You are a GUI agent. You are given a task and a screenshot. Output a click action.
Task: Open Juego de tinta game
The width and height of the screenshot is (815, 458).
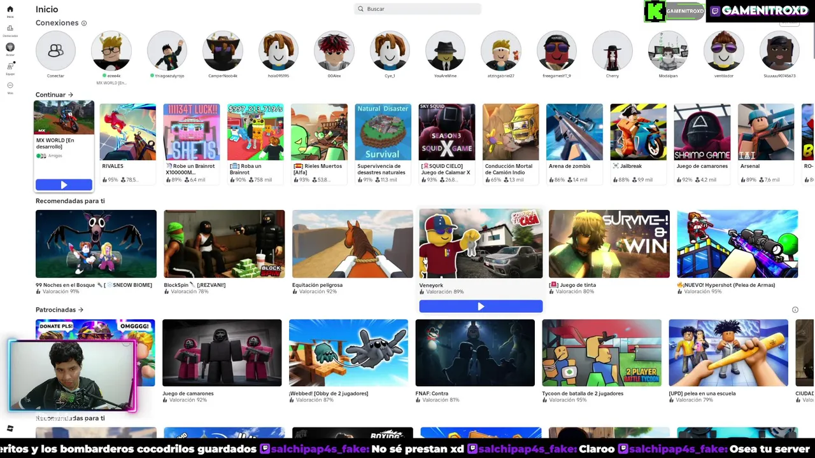click(609, 244)
